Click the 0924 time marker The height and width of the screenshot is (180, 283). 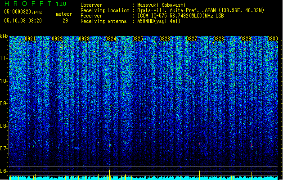(111, 39)
